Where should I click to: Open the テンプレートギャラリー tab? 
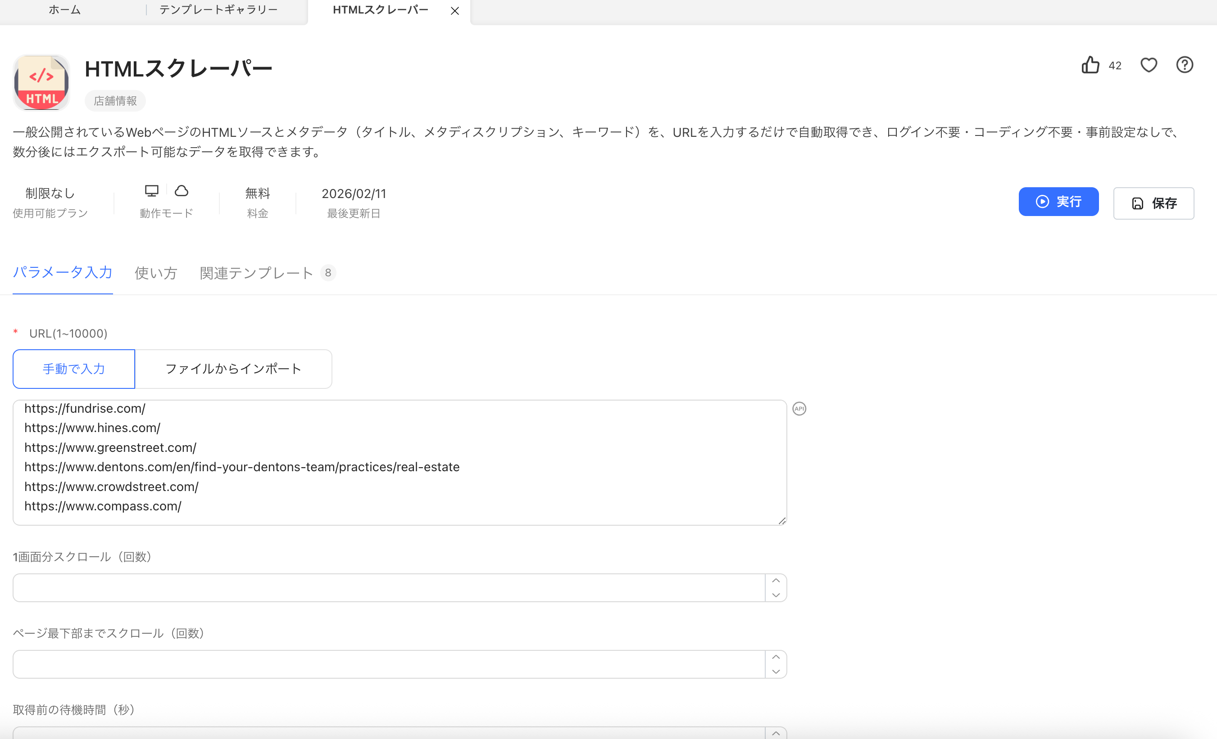click(x=218, y=10)
